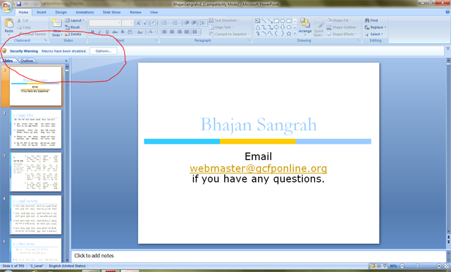Switch to Slide Sorter view in status bar
Viewport: 451px width, 272px height.
click(379, 266)
